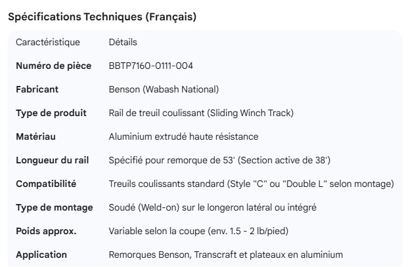The width and height of the screenshot is (410, 267).
Task: Select the "Compatibilité" row label
Action: coord(46,184)
